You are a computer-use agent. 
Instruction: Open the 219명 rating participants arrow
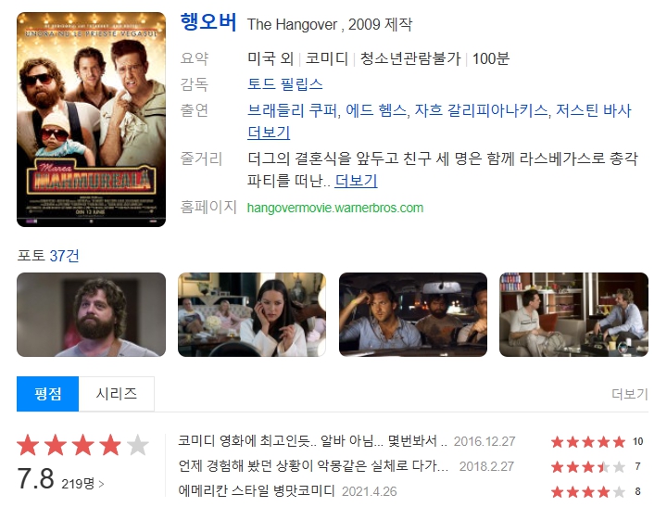click(x=83, y=484)
